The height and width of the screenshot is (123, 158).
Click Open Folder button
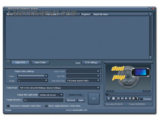coord(40,63)
